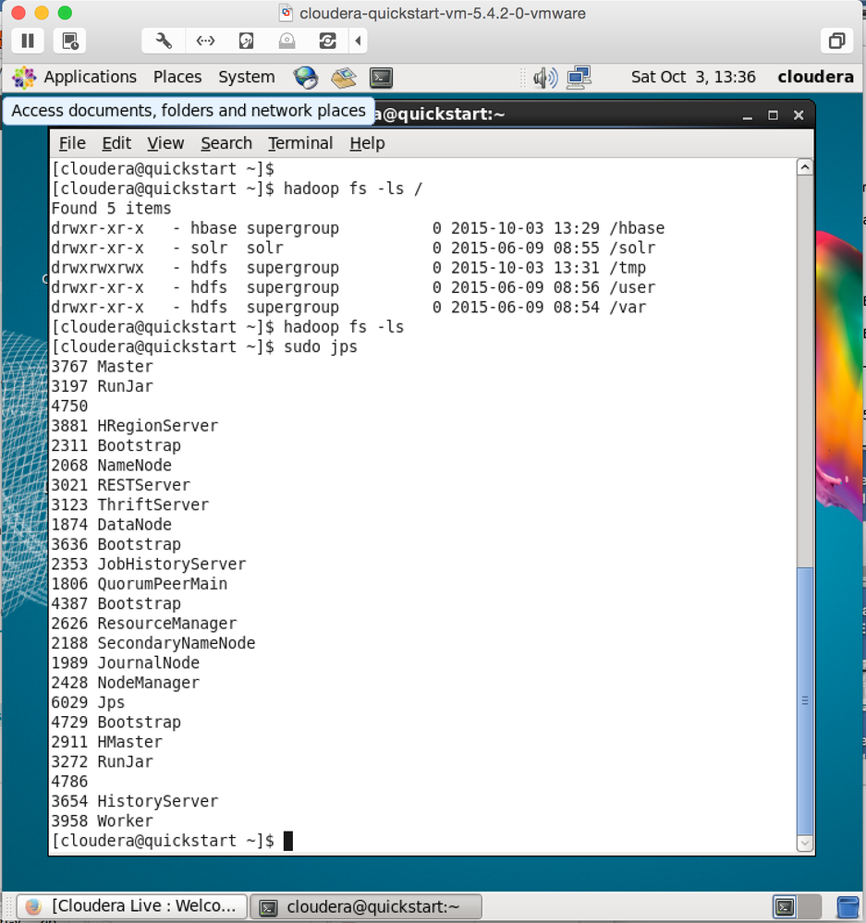Click the refresh arrows icon in the VMware toolbar
This screenshot has height=923, width=866.
[328, 41]
